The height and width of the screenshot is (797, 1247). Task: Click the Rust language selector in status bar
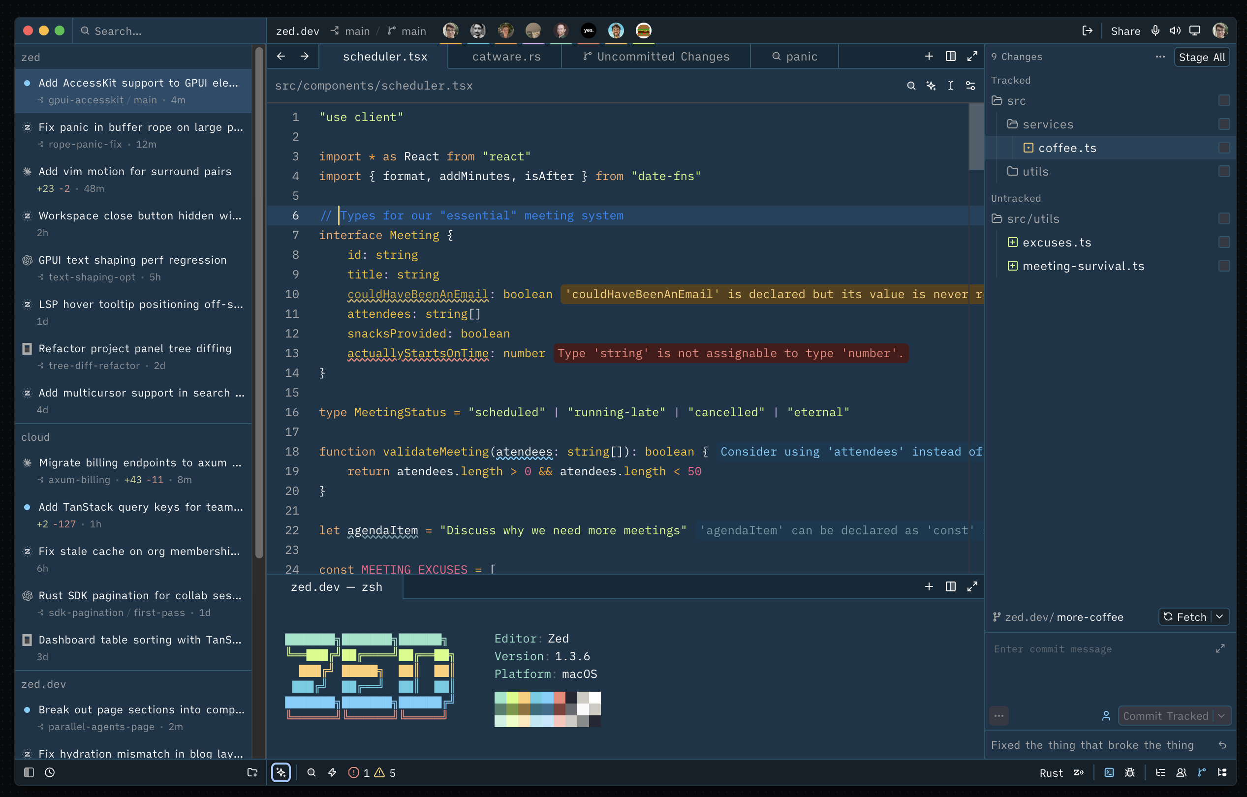click(1051, 773)
